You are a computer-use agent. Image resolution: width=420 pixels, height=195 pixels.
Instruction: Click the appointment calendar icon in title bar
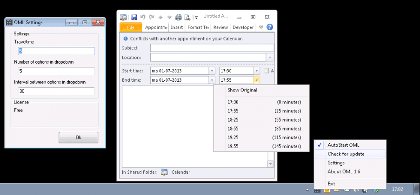(123, 17)
